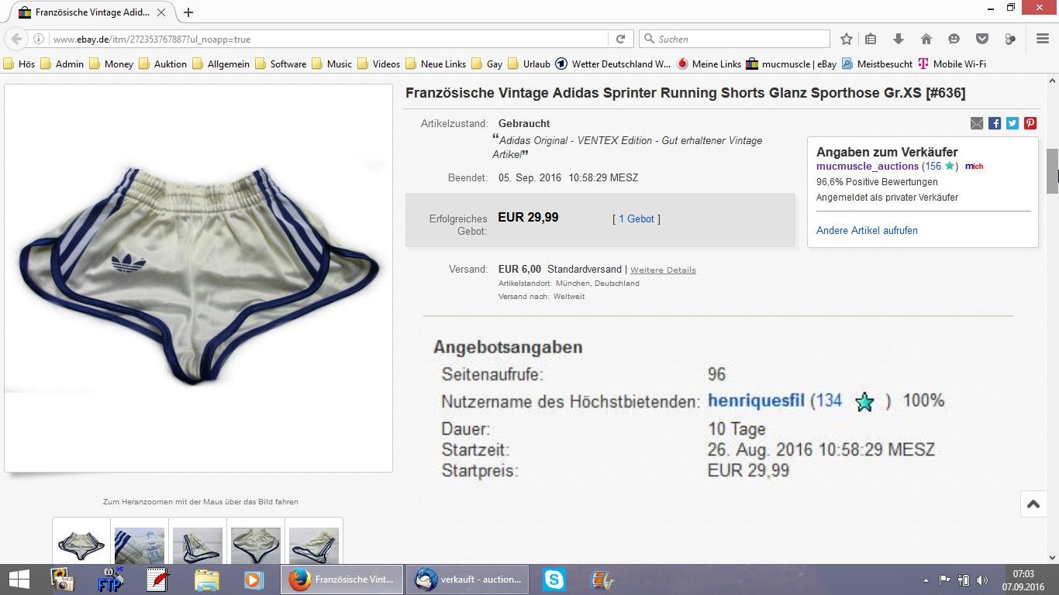This screenshot has width=1059, height=595.
Task: Share the listing via Twitter icon
Action: click(1012, 123)
